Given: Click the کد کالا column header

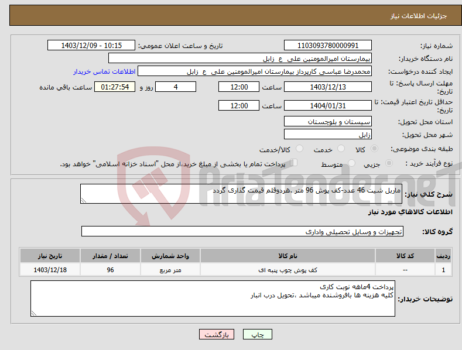Looking at the screenshot, I should [405, 256].
